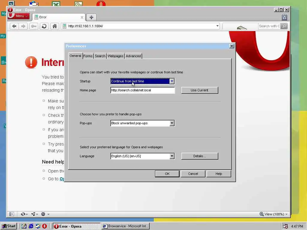Click the Search with field
The height and width of the screenshot is (230, 307).
click(x=269, y=26)
